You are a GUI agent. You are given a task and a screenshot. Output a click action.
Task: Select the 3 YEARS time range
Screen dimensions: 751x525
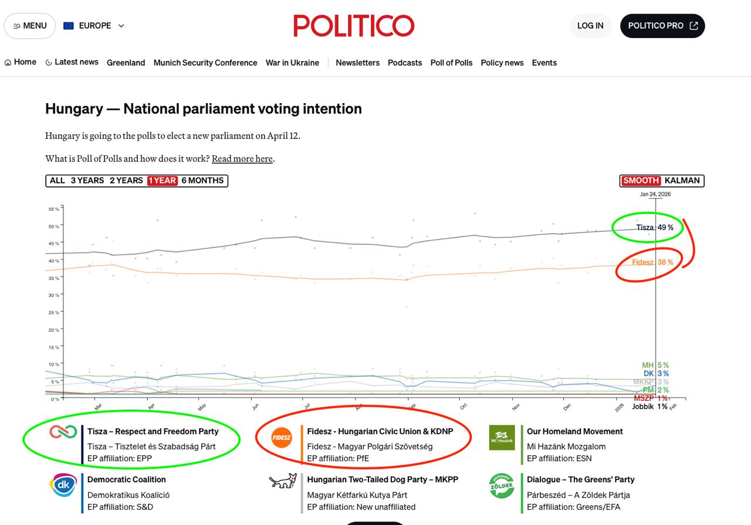87,180
